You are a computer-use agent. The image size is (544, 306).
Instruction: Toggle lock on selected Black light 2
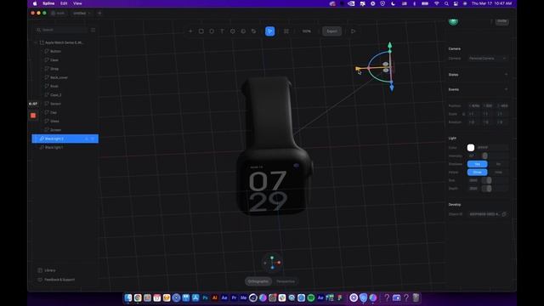coord(87,139)
